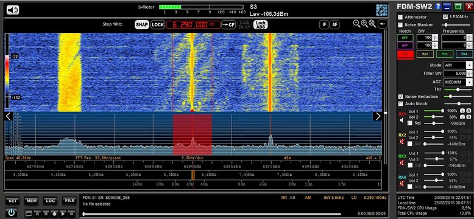Screen dimensions: 474x219
Task: Enable the RX2 Sql checkbox
Action: point(410,144)
